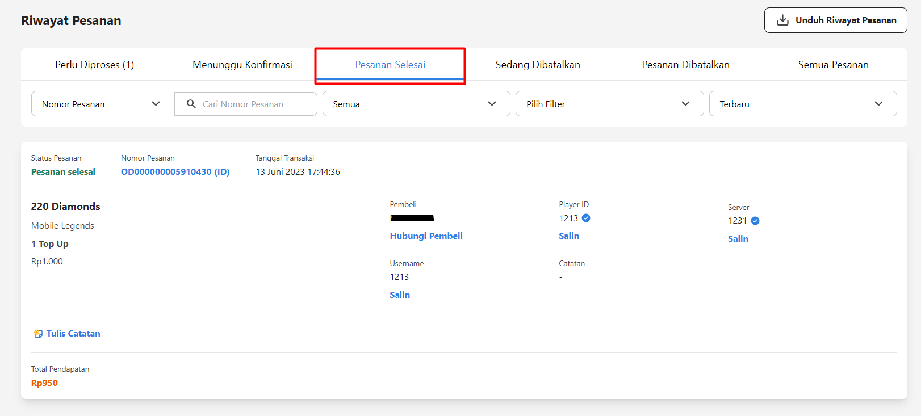
Task: Click the verified badge next to Player ID 1213
Action: [586, 218]
